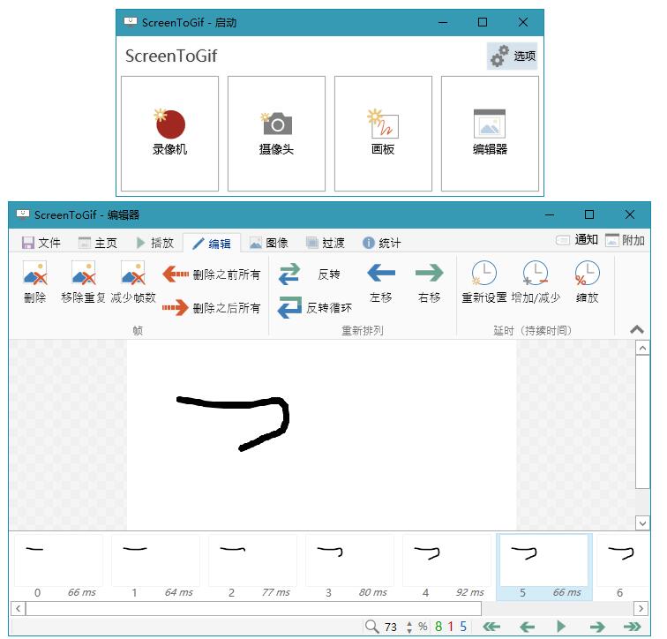Go to last frame with double-right arrow

[x=632, y=627]
